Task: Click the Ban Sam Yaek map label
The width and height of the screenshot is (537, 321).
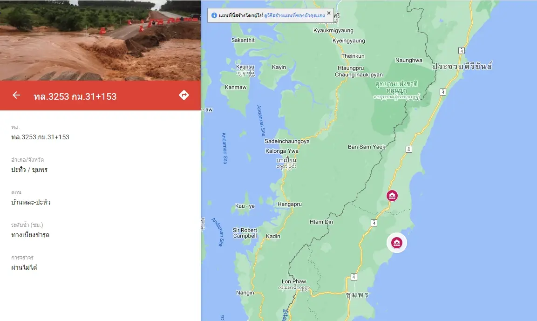Action: [x=367, y=147]
